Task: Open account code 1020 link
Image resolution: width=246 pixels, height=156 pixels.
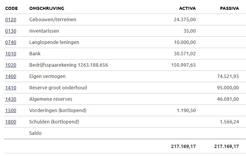Action: (11, 65)
